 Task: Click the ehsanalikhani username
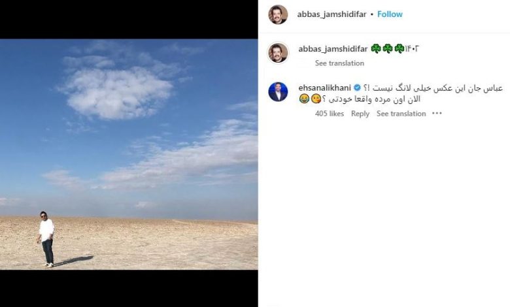click(x=324, y=88)
